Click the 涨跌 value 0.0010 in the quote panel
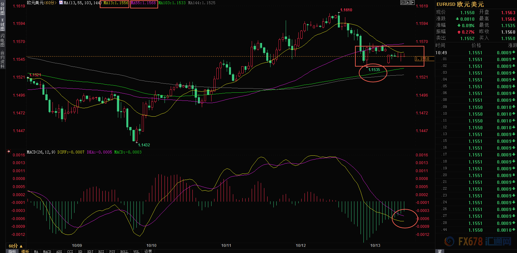The width and height of the screenshot is (517, 253). pyautogui.click(x=467, y=19)
